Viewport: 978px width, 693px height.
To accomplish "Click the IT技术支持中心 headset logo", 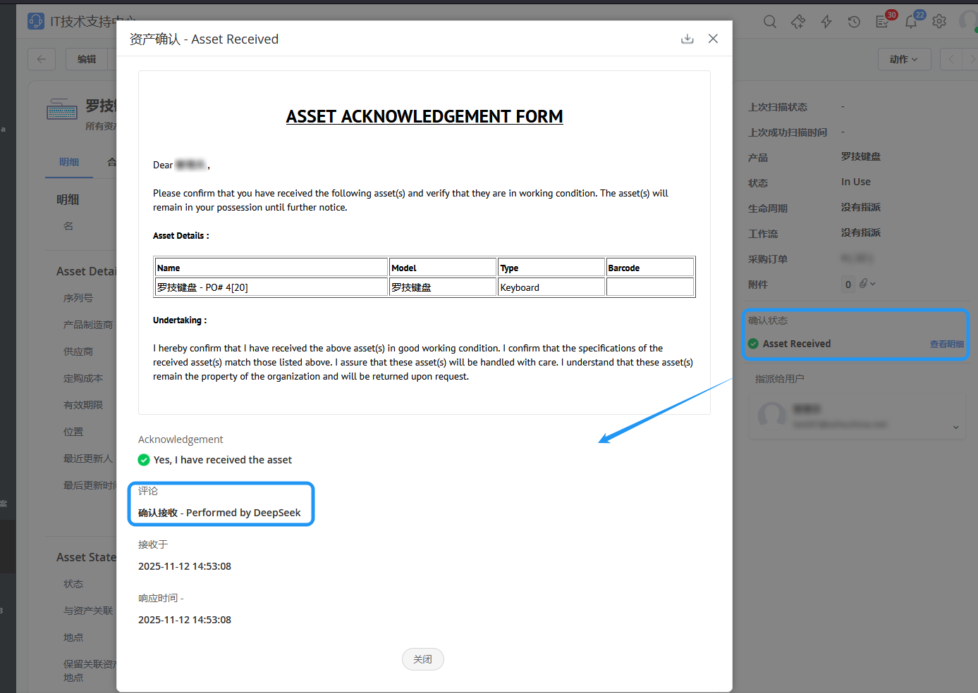I will (x=36, y=21).
